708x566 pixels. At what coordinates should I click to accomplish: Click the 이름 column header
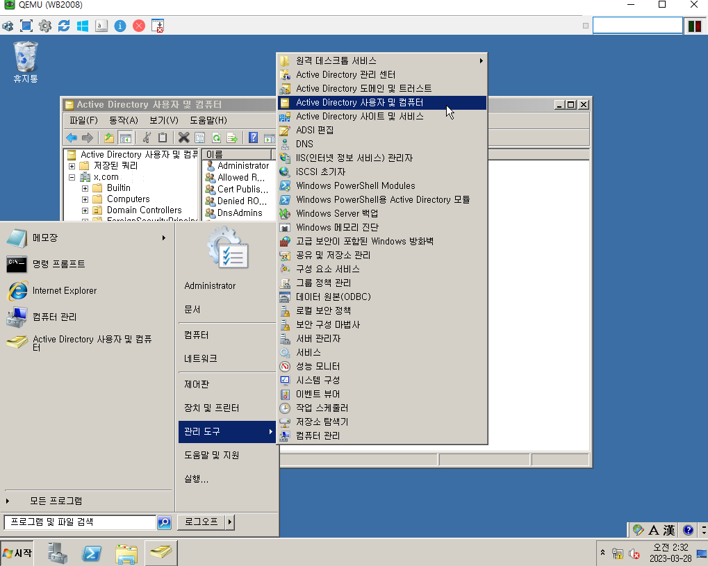coord(237,154)
